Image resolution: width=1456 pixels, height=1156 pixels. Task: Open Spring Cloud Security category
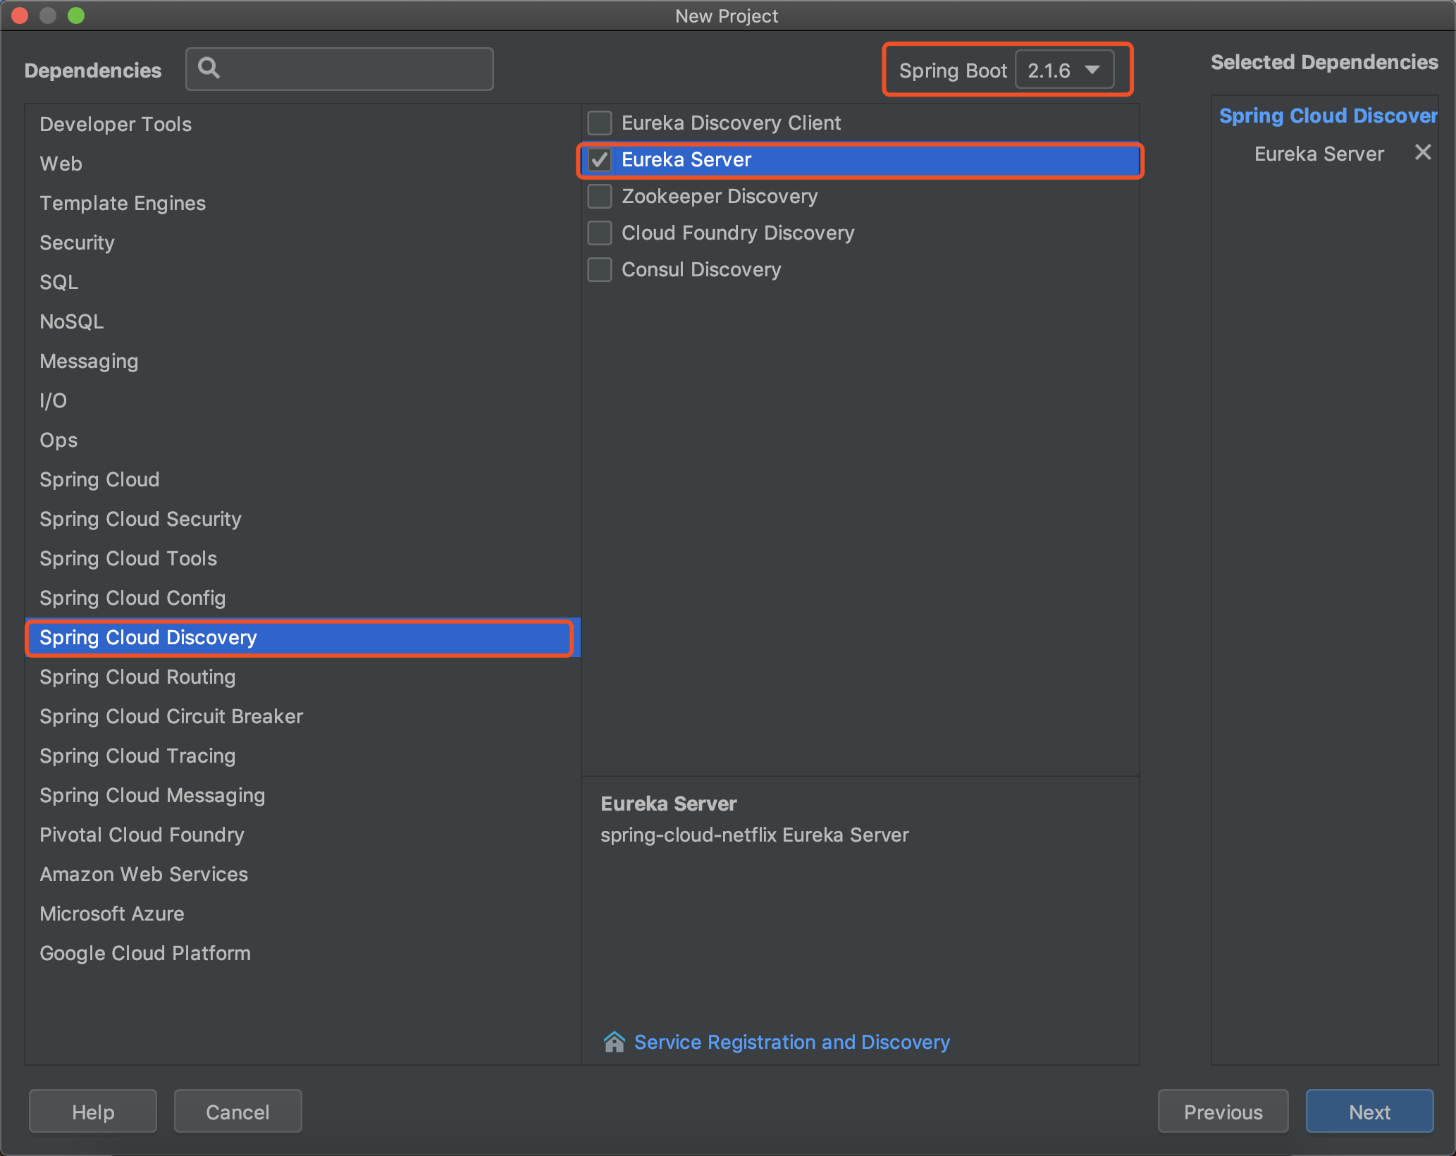pyautogui.click(x=302, y=519)
